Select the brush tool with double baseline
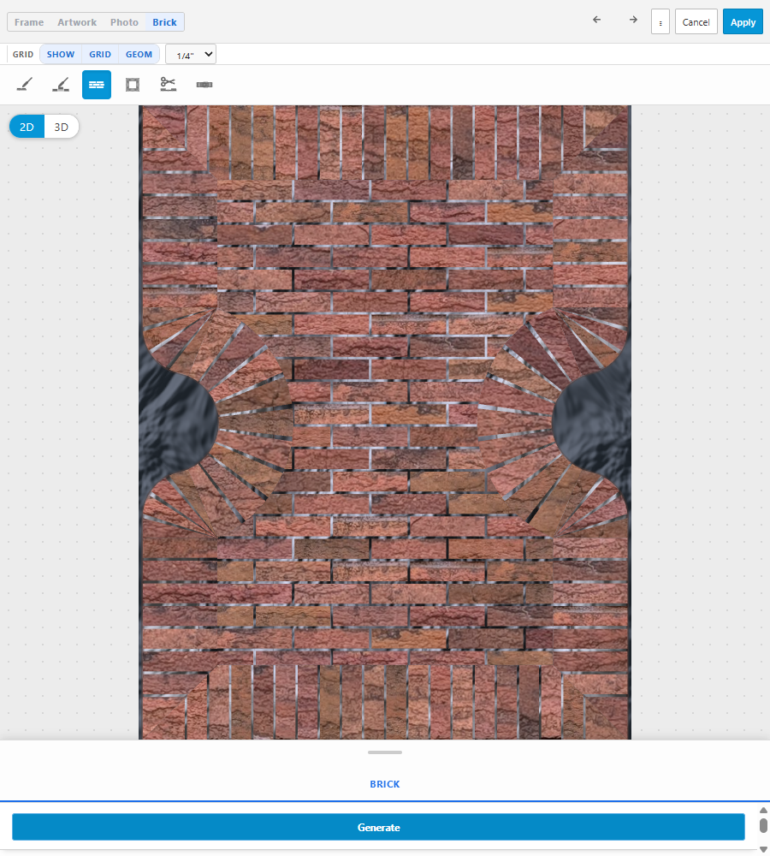This screenshot has width=770, height=856. [61, 85]
